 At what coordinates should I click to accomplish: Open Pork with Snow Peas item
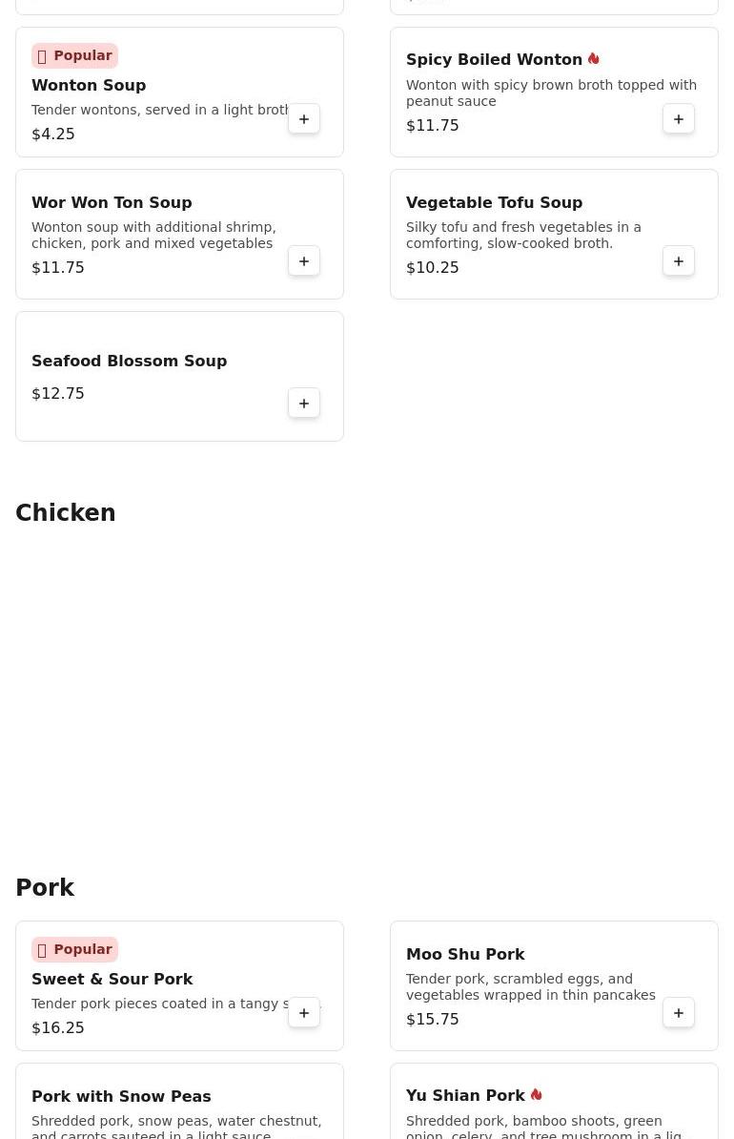coord(121,1096)
